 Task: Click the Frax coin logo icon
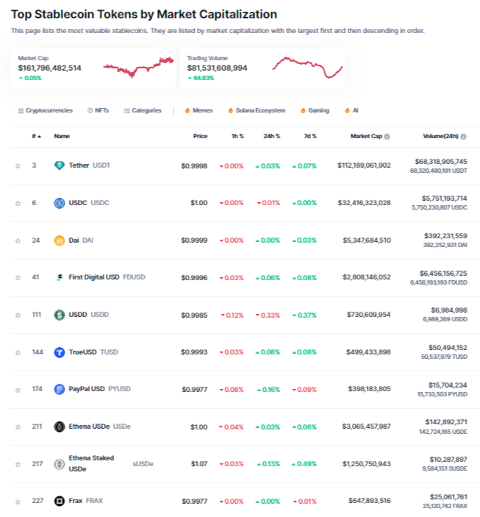click(60, 501)
